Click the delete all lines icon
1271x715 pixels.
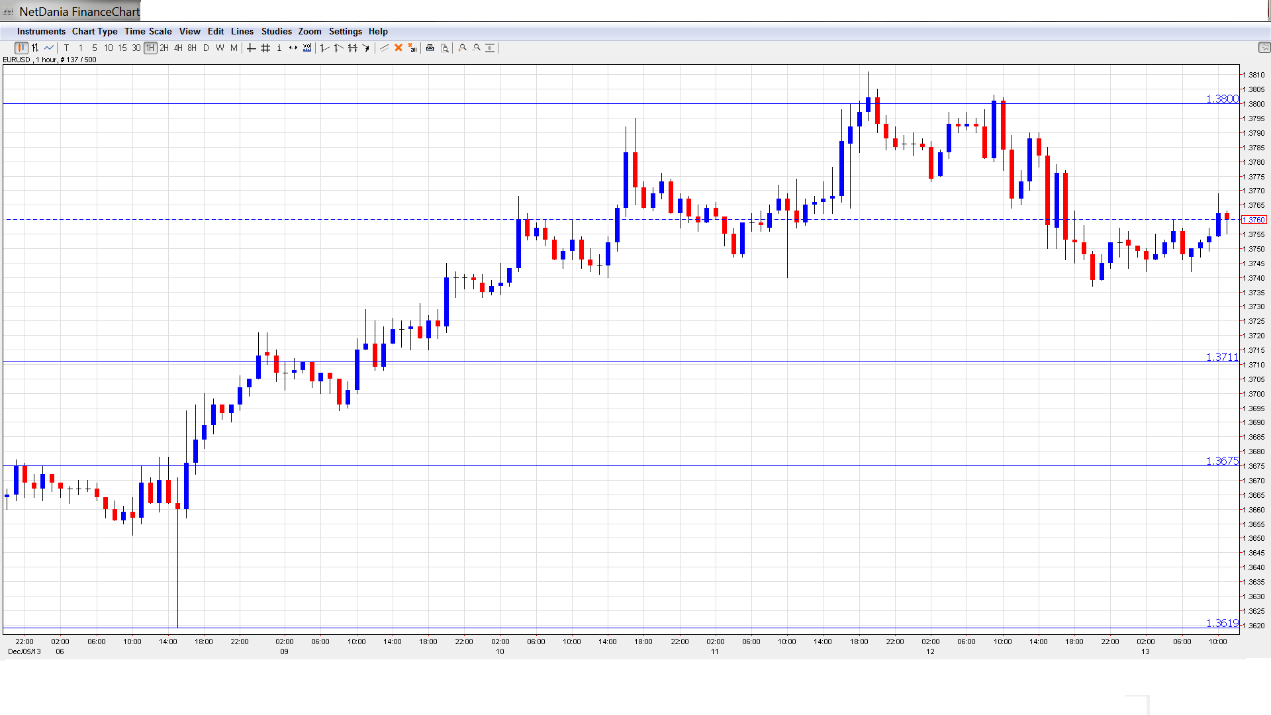pos(412,48)
